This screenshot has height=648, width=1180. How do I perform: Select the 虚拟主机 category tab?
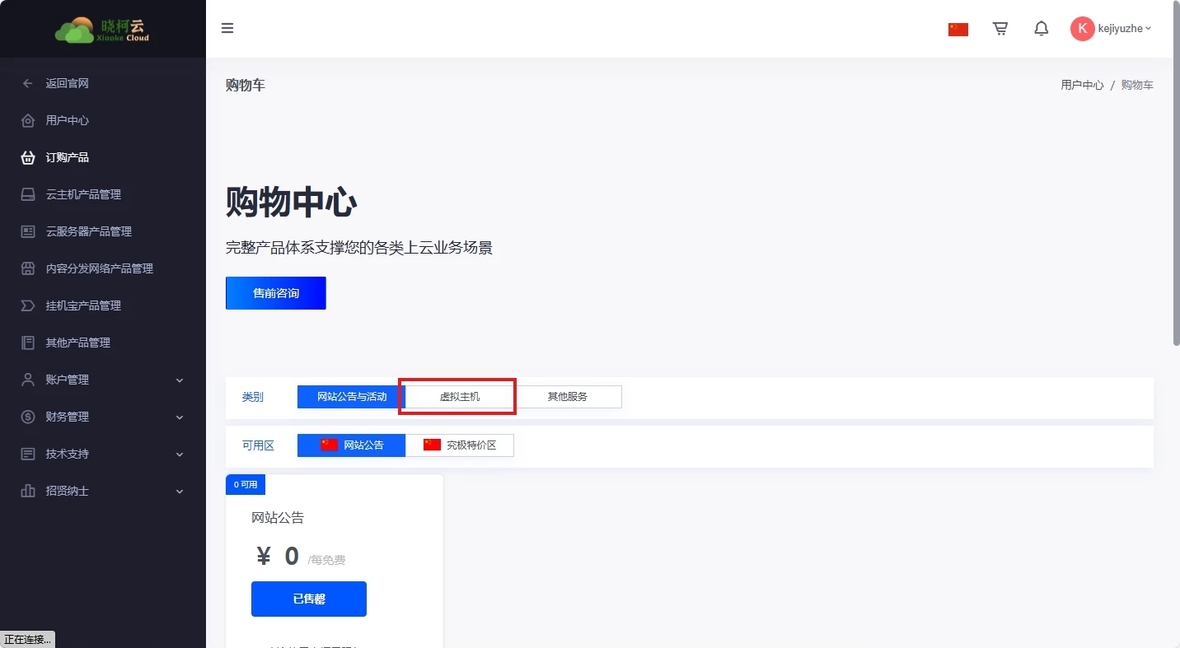click(x=460, y=397)
